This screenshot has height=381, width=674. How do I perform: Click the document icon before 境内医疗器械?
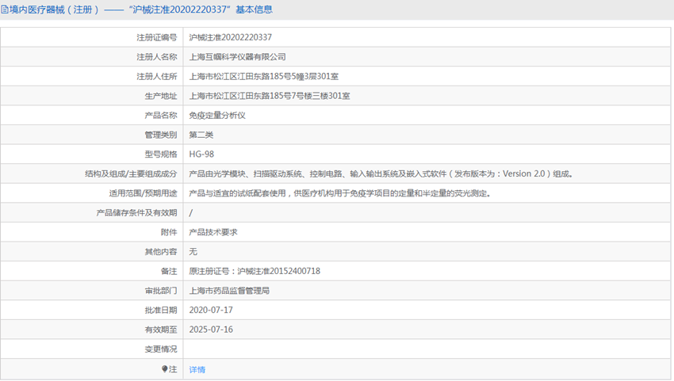(4, 10)
